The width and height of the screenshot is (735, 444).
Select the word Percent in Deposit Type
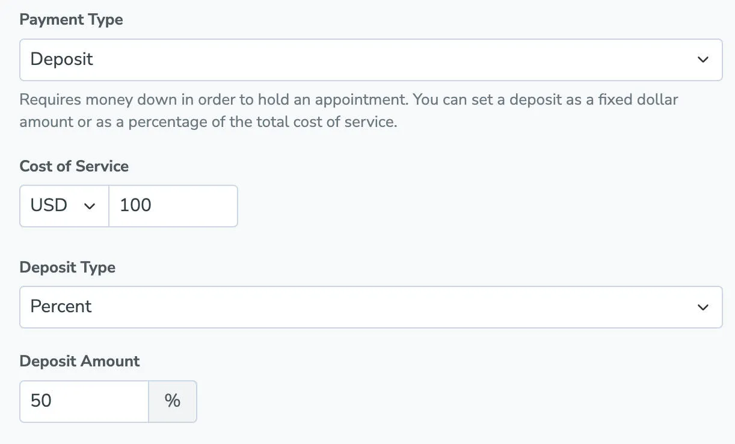[x=61, y=307]
